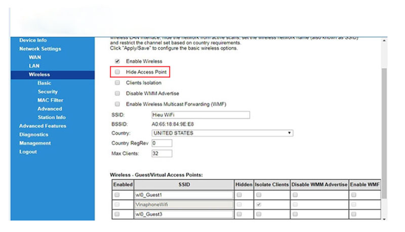Click Isolate Clients checkbox for VinaphoneWifi
The height and width of the screenshot is (232, 405).
tap(259, 204)
